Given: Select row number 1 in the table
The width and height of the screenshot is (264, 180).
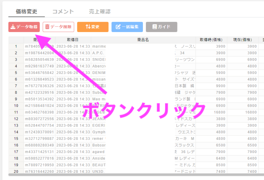Looking at the screenshot, I should click(16, 46).
